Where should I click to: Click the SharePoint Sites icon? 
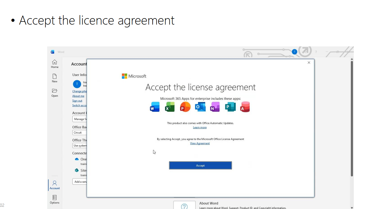coord(77,170)
